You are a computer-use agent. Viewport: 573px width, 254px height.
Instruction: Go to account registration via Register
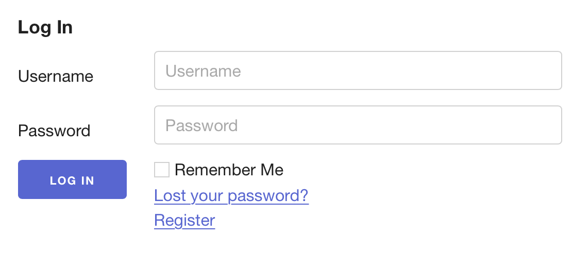[x=184, y=221]
